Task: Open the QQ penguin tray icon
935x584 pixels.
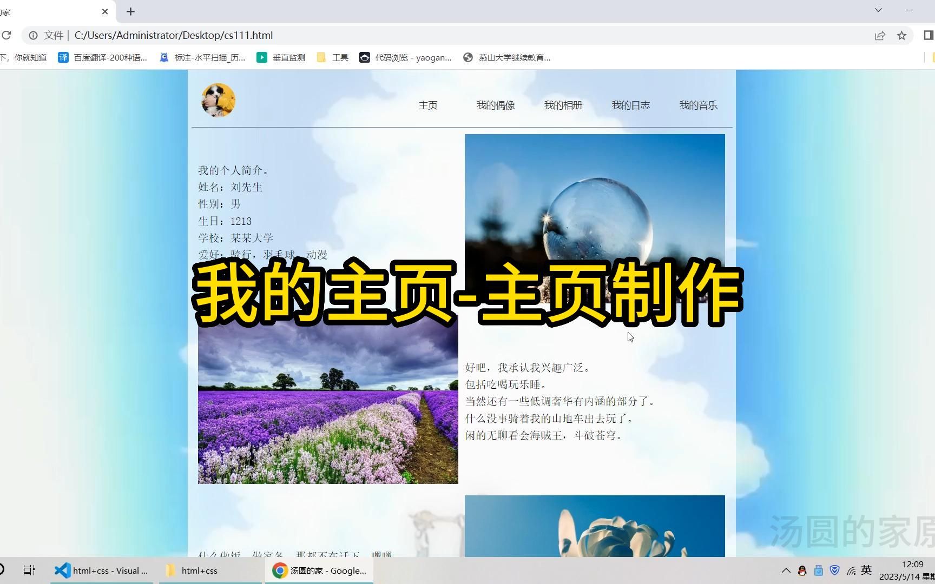Action: pos(801,570)
